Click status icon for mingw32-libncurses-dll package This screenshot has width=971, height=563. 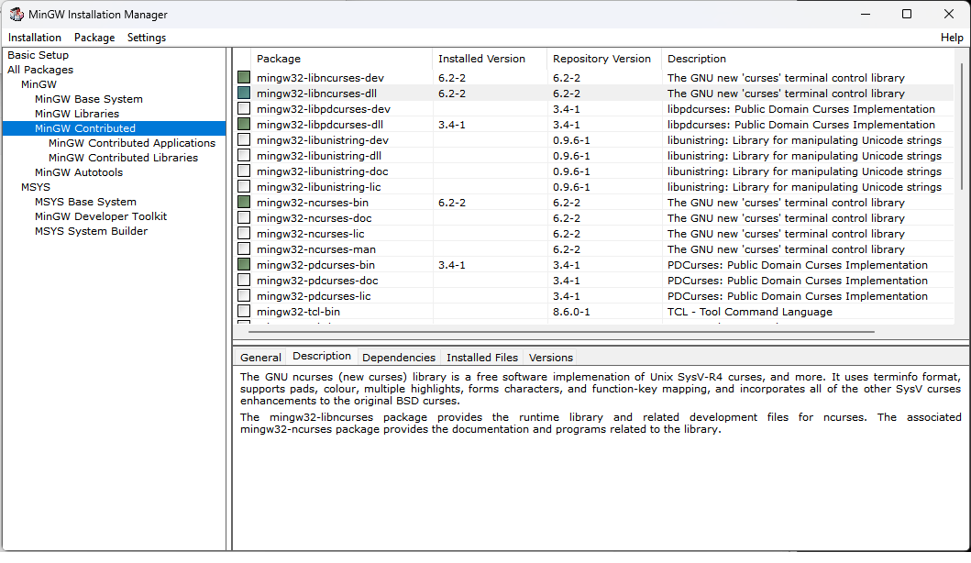[x=244, y=94]
